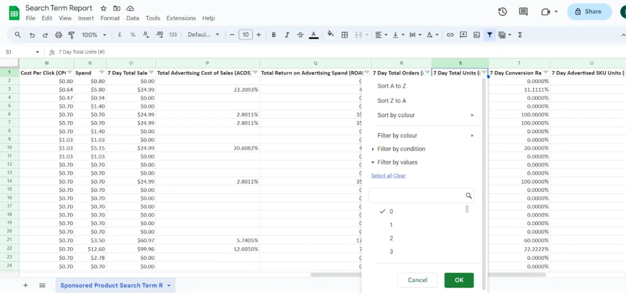Star the Search Term Report document
Image resolution: width=626 pixels, height=293 pixels.
[x=103, y=9]
